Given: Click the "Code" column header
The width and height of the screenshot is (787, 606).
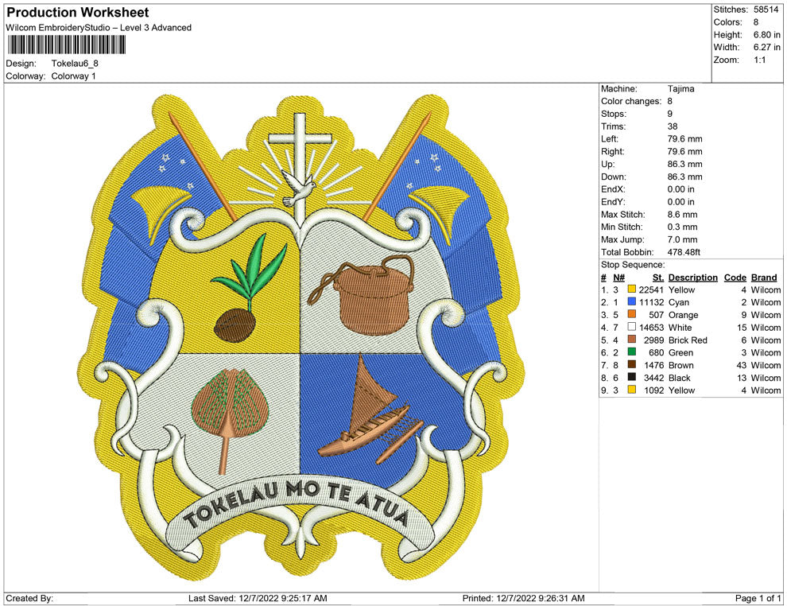Looking at the screenshot, I should tap(735, 278).
